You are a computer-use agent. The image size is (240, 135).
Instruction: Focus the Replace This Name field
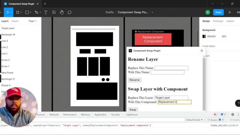171,68
